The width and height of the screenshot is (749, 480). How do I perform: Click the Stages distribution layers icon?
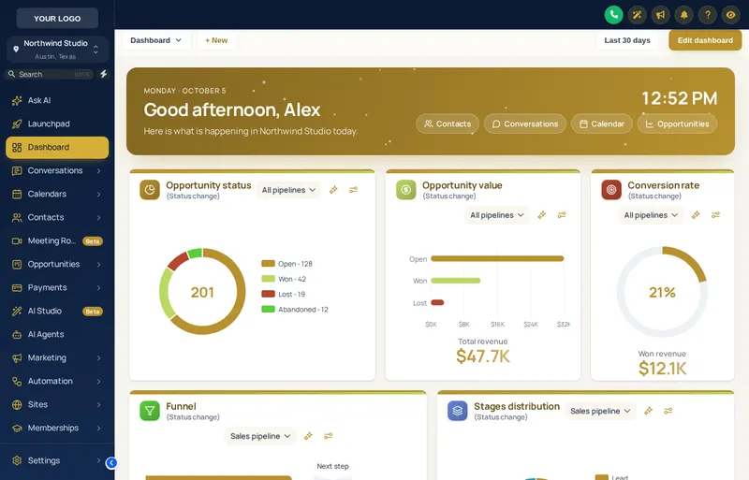[458, 411]
